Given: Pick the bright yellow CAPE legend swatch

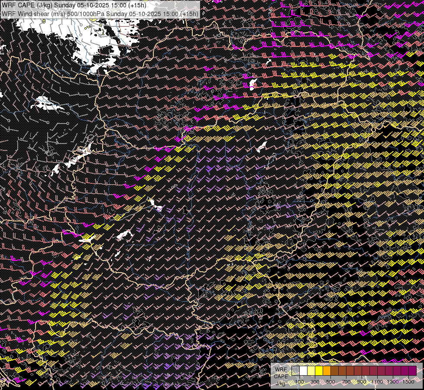Looking at the screenshot, I should click(319, 370).
